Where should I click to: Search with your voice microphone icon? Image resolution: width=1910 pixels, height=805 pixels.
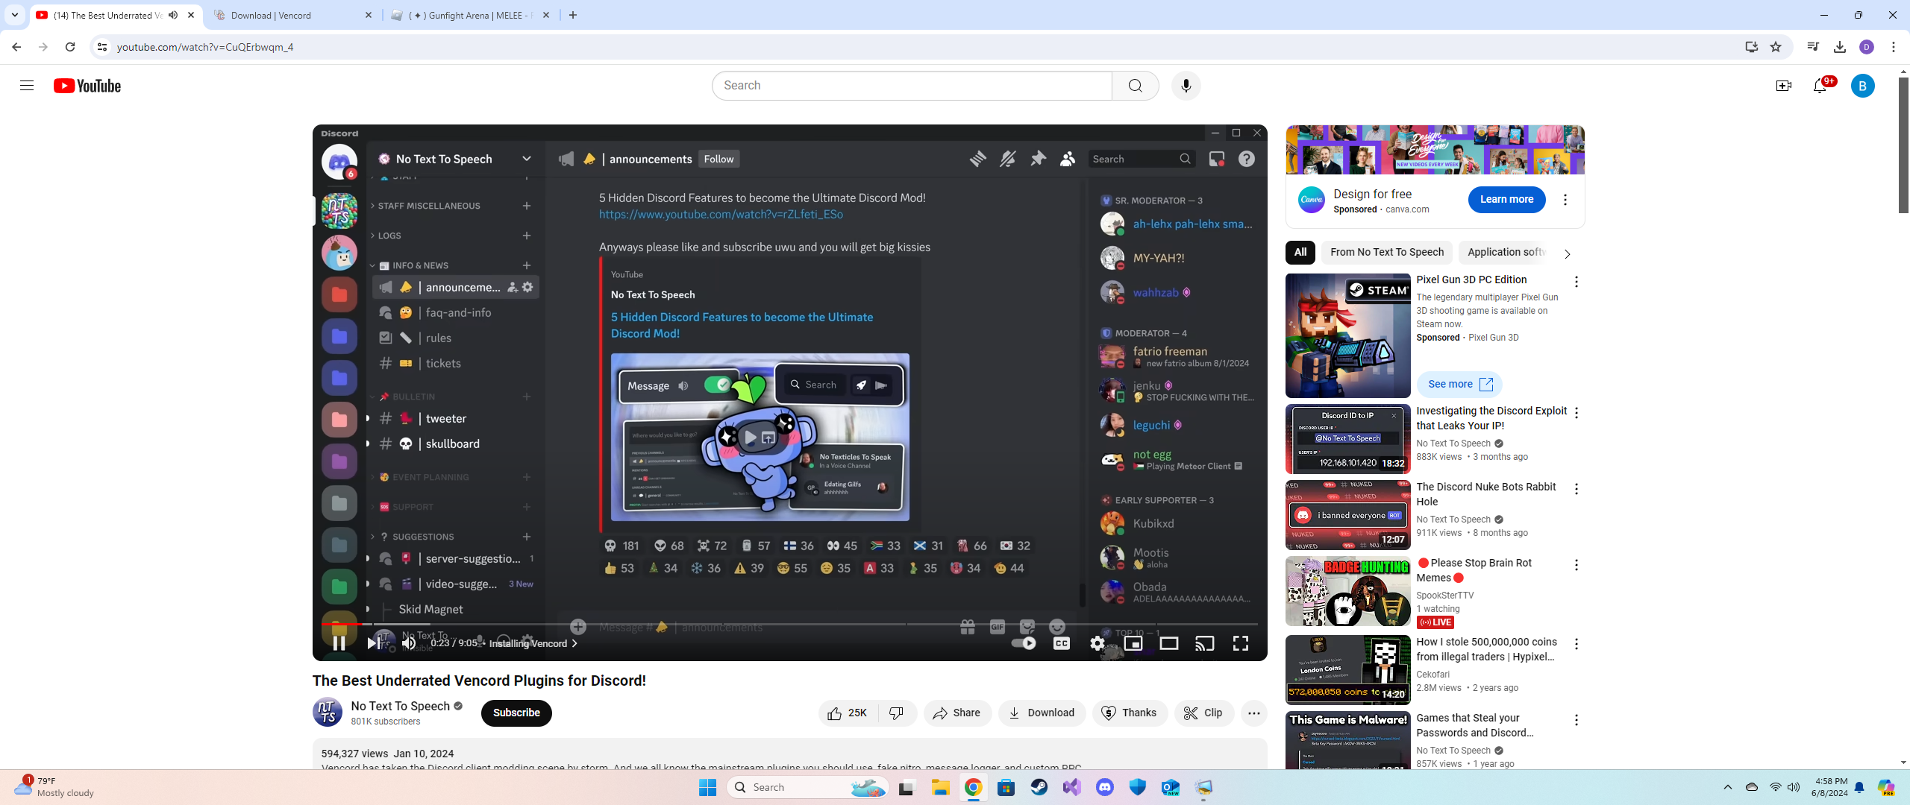coord(1186,86)
